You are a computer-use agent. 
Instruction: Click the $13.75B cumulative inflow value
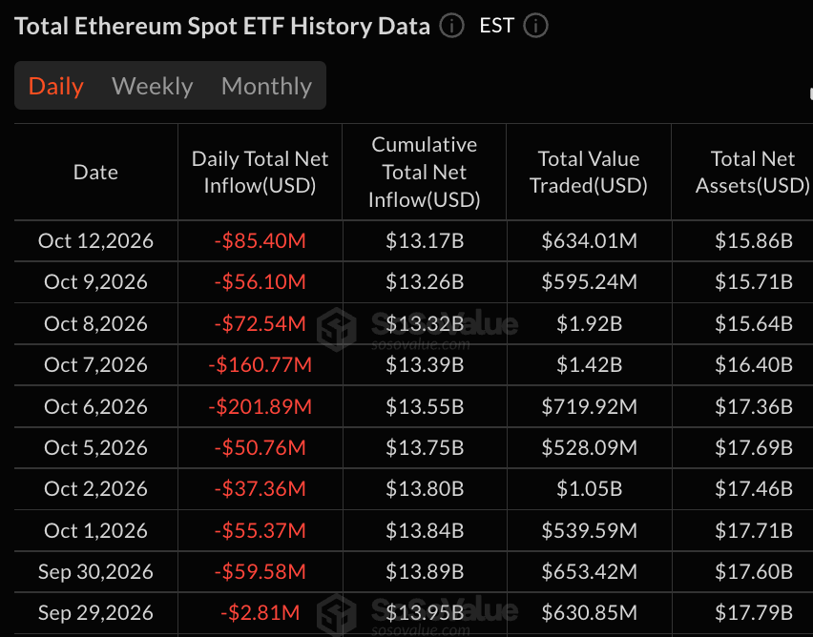pos(424,447)
